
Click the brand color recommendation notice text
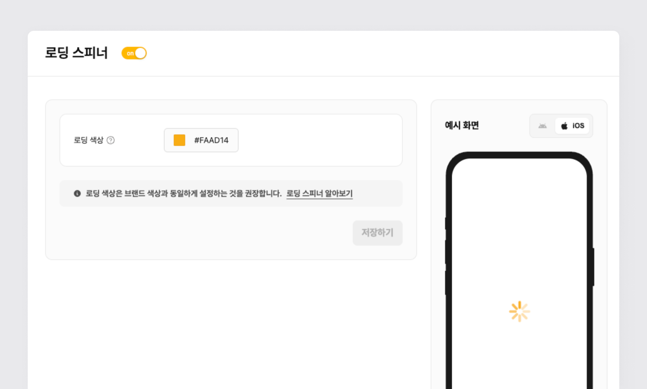point(184,193)
